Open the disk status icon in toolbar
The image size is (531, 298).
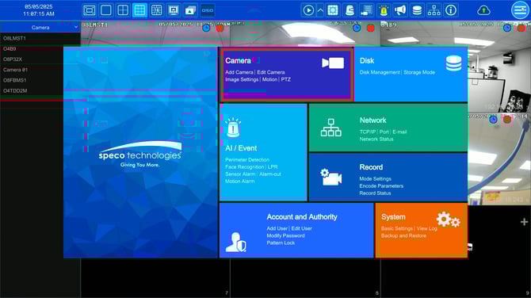(x=417, y=10)
